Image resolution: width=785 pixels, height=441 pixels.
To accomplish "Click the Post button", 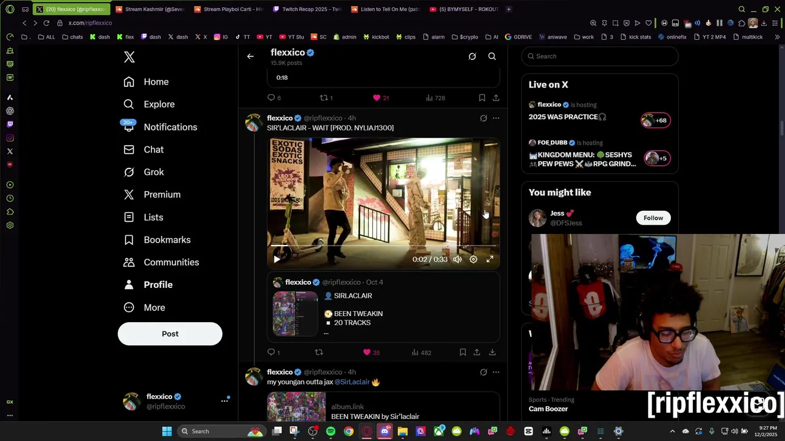I will [170, 334].
